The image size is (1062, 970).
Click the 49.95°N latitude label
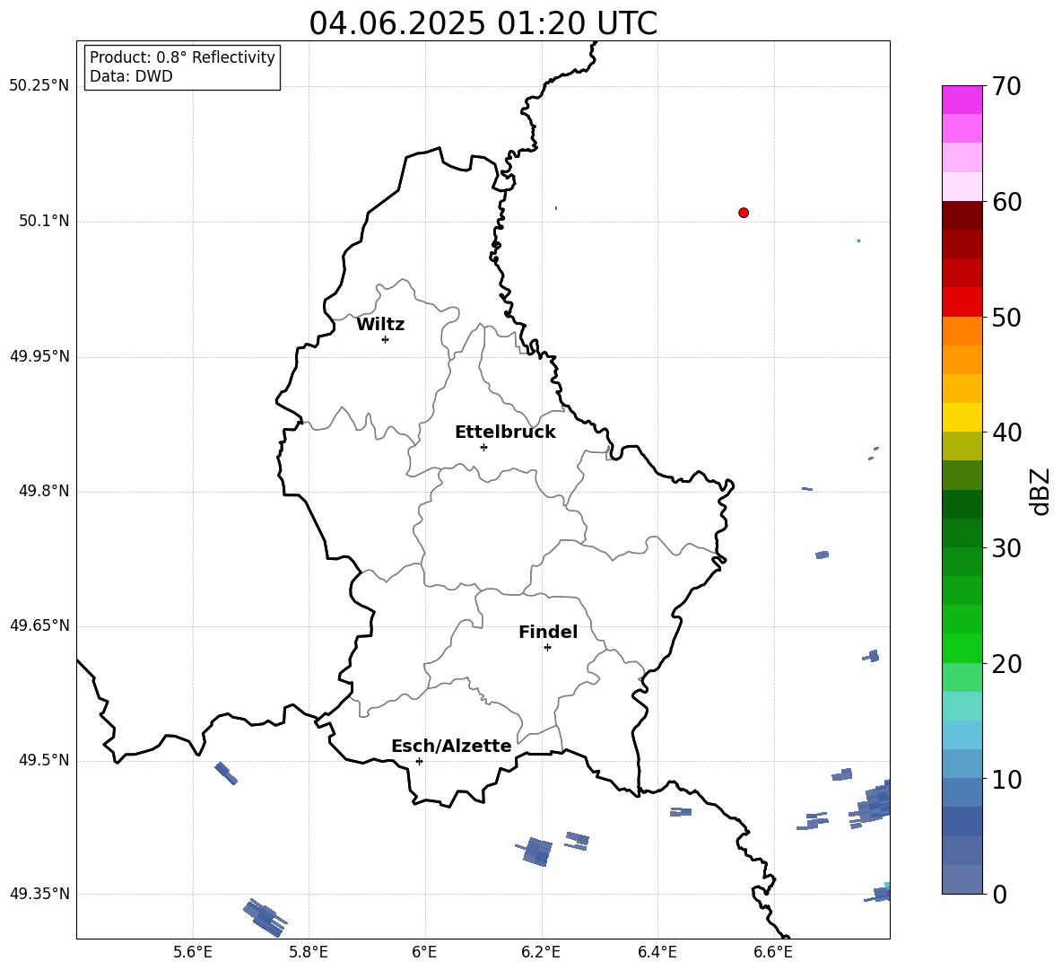pyautogui.click(x=39, y=356)
